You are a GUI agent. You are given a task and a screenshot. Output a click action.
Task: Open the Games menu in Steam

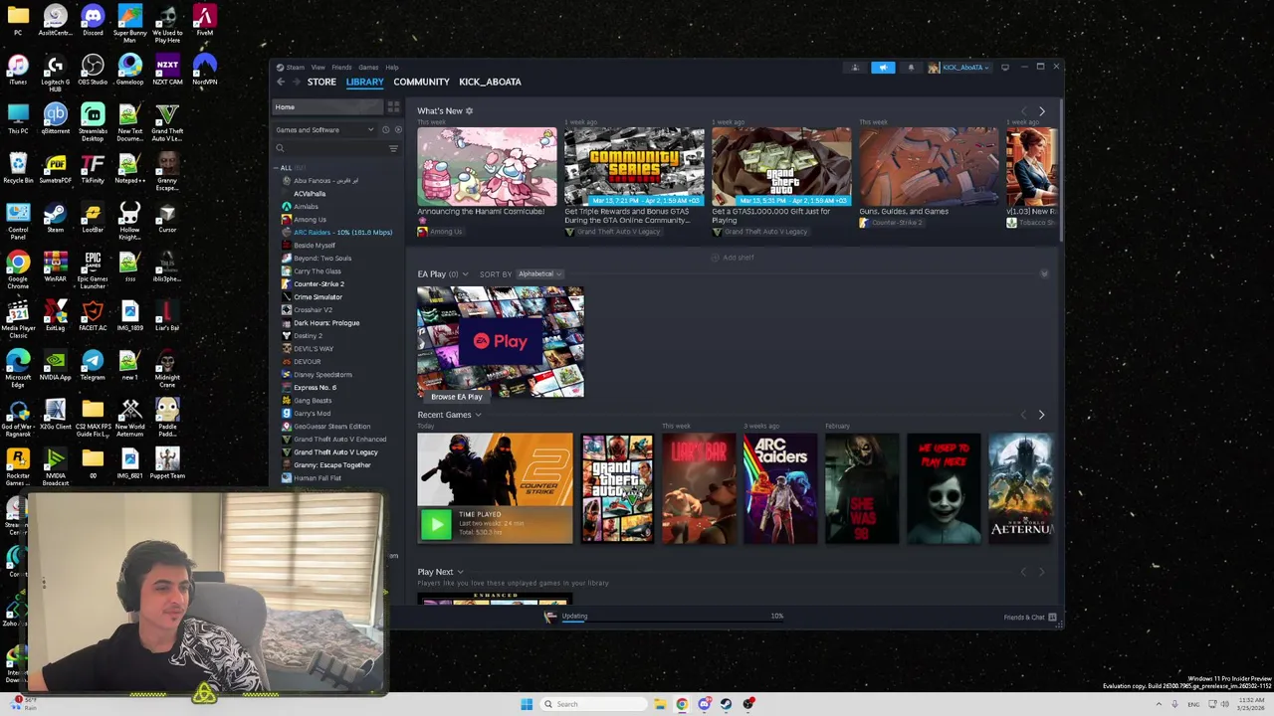tap(368, 68)
